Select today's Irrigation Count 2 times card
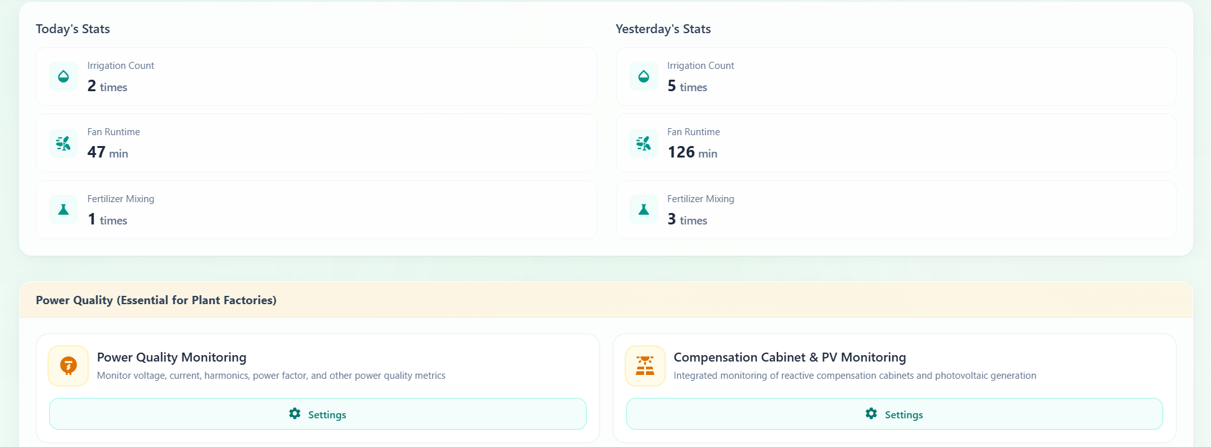 coord(316,77)
